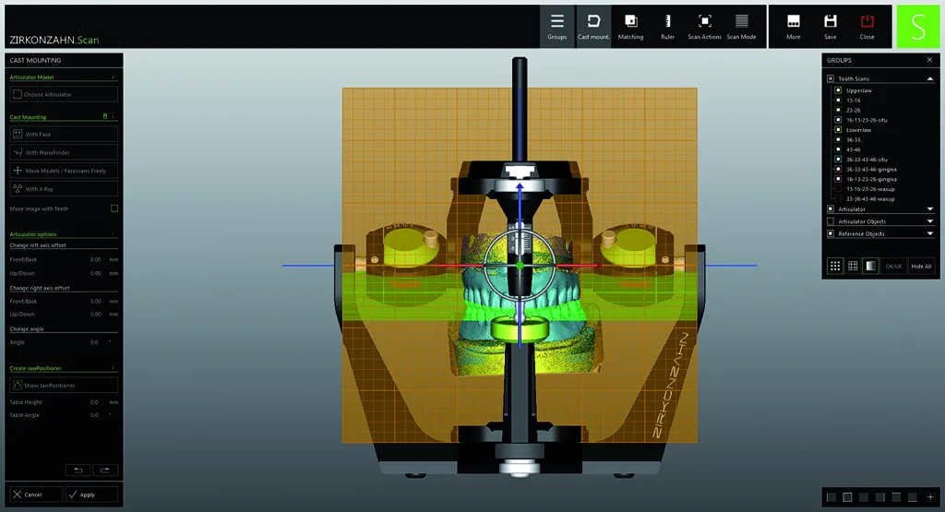Switch to Scan Mode
945x512 pixels.
[x=741, y=27]
